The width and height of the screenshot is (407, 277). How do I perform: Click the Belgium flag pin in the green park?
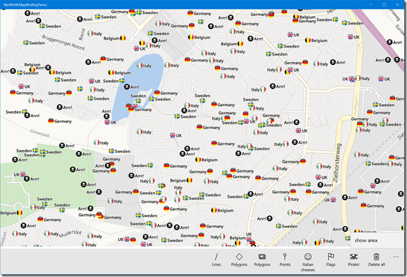click(20, 213)
